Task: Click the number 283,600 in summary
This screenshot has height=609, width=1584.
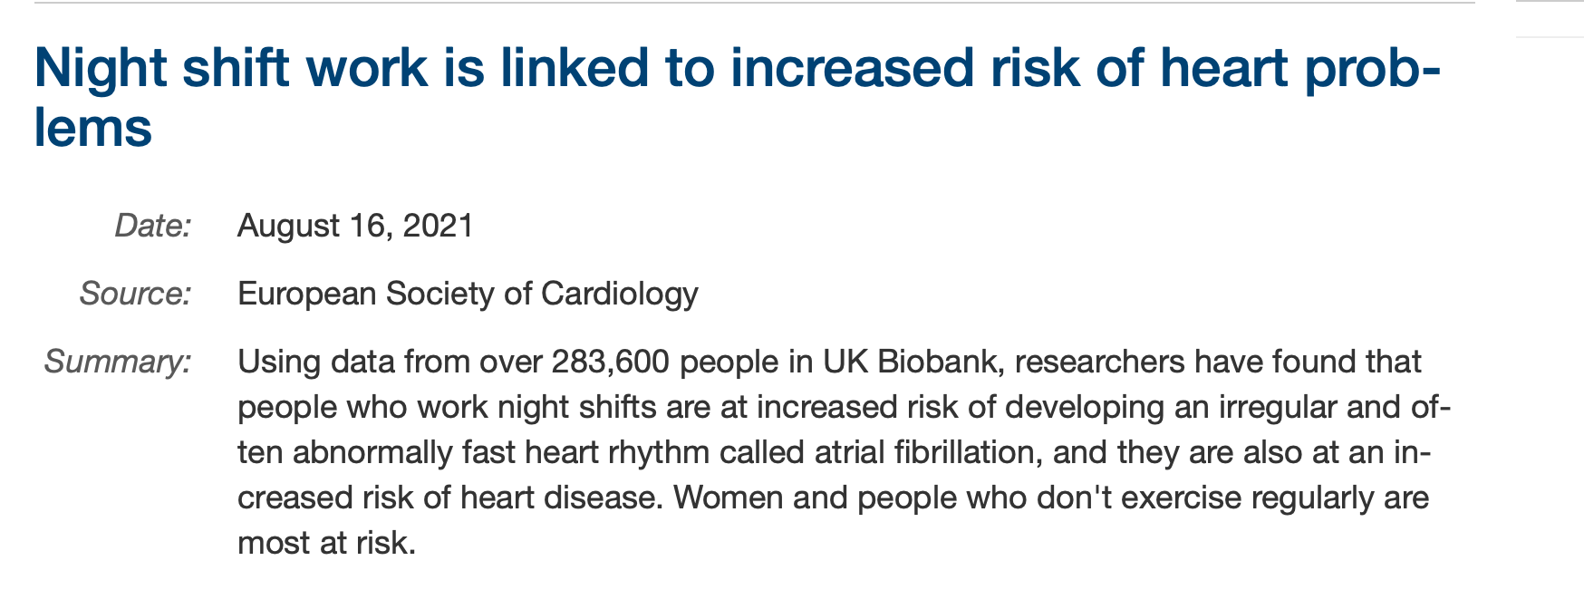Action: (610, 362)
